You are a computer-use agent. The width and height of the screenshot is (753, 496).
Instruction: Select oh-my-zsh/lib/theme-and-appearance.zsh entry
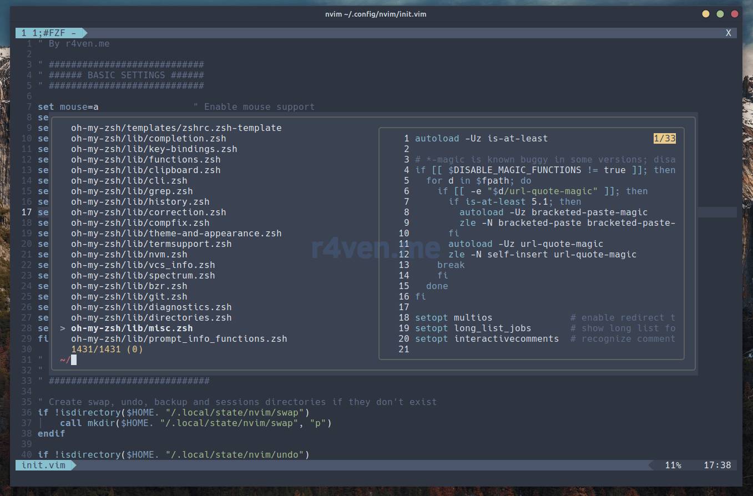[176, 233]
